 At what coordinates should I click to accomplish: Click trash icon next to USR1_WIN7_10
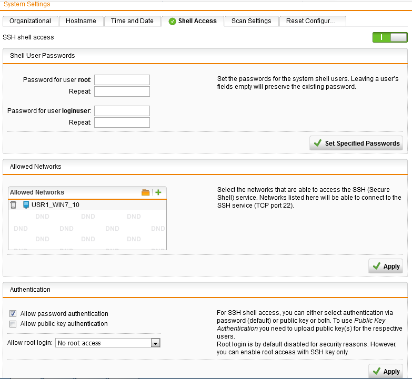tap(14, 205)
